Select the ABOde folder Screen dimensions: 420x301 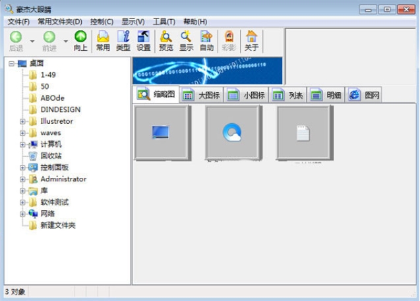click(x=53, y=98)
